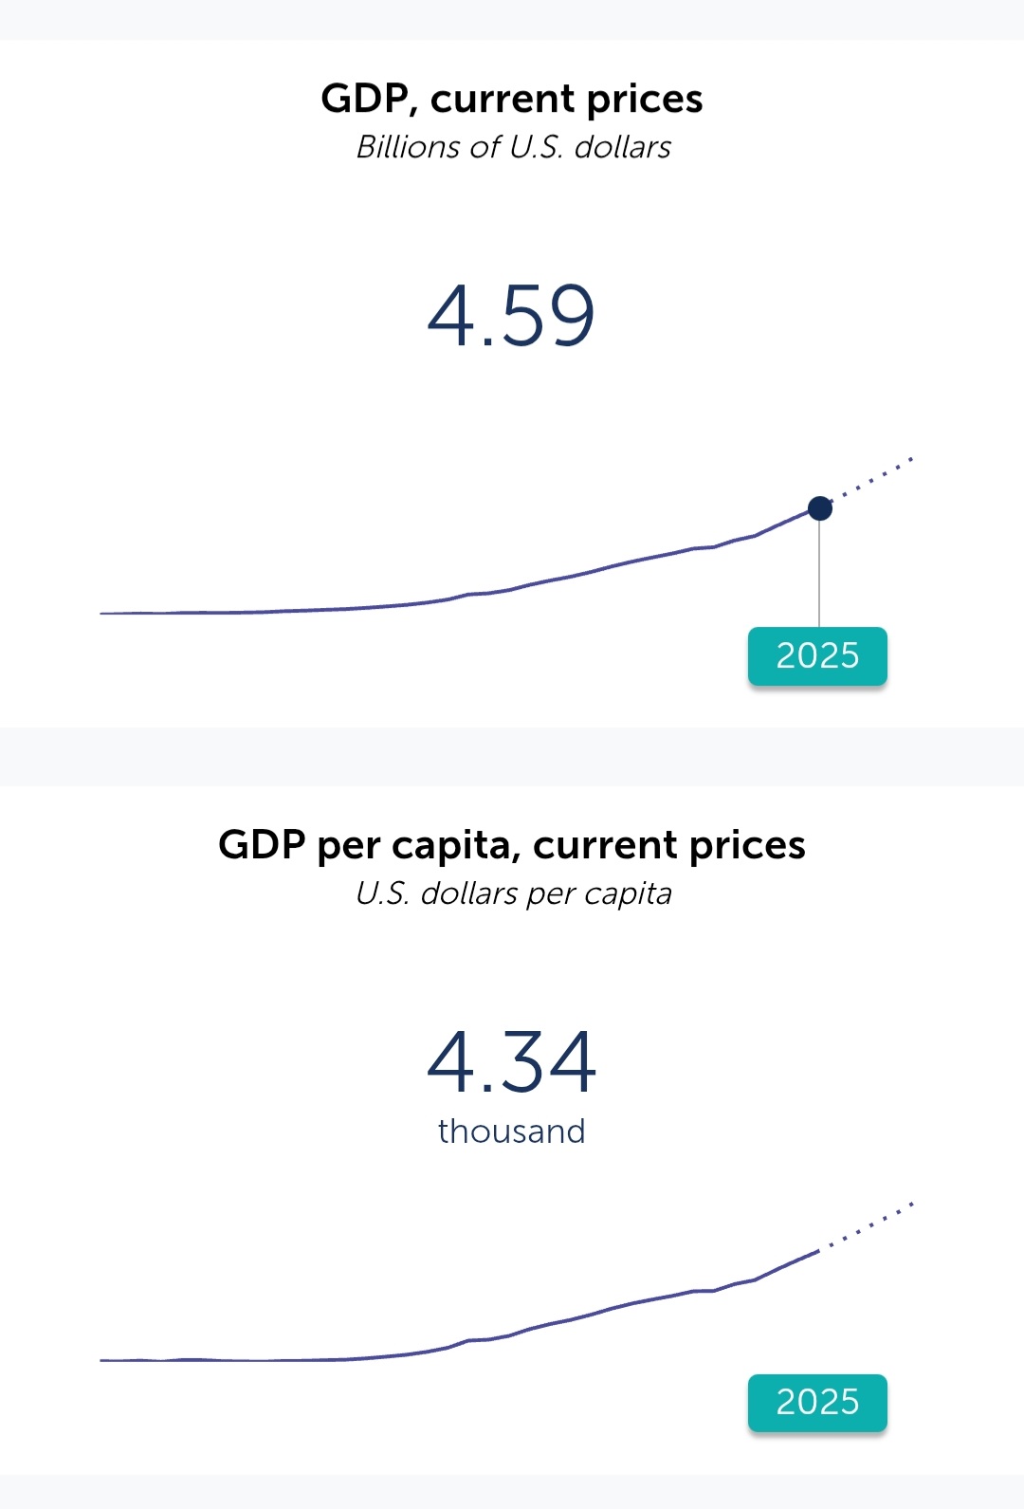Click the vertical marker line above 2025 label

pos(819,574)
